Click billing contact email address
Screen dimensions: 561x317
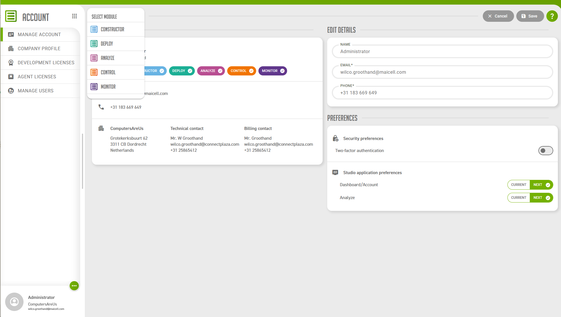(x=278, y=144)
